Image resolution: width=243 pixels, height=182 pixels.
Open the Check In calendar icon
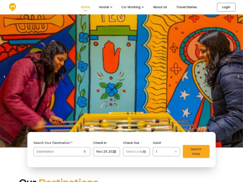point(115,152)
